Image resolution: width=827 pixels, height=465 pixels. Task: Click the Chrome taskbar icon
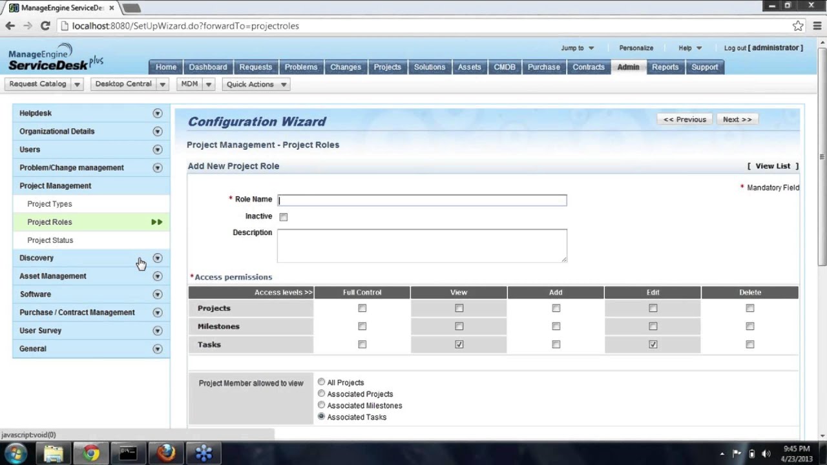point(90,453)
